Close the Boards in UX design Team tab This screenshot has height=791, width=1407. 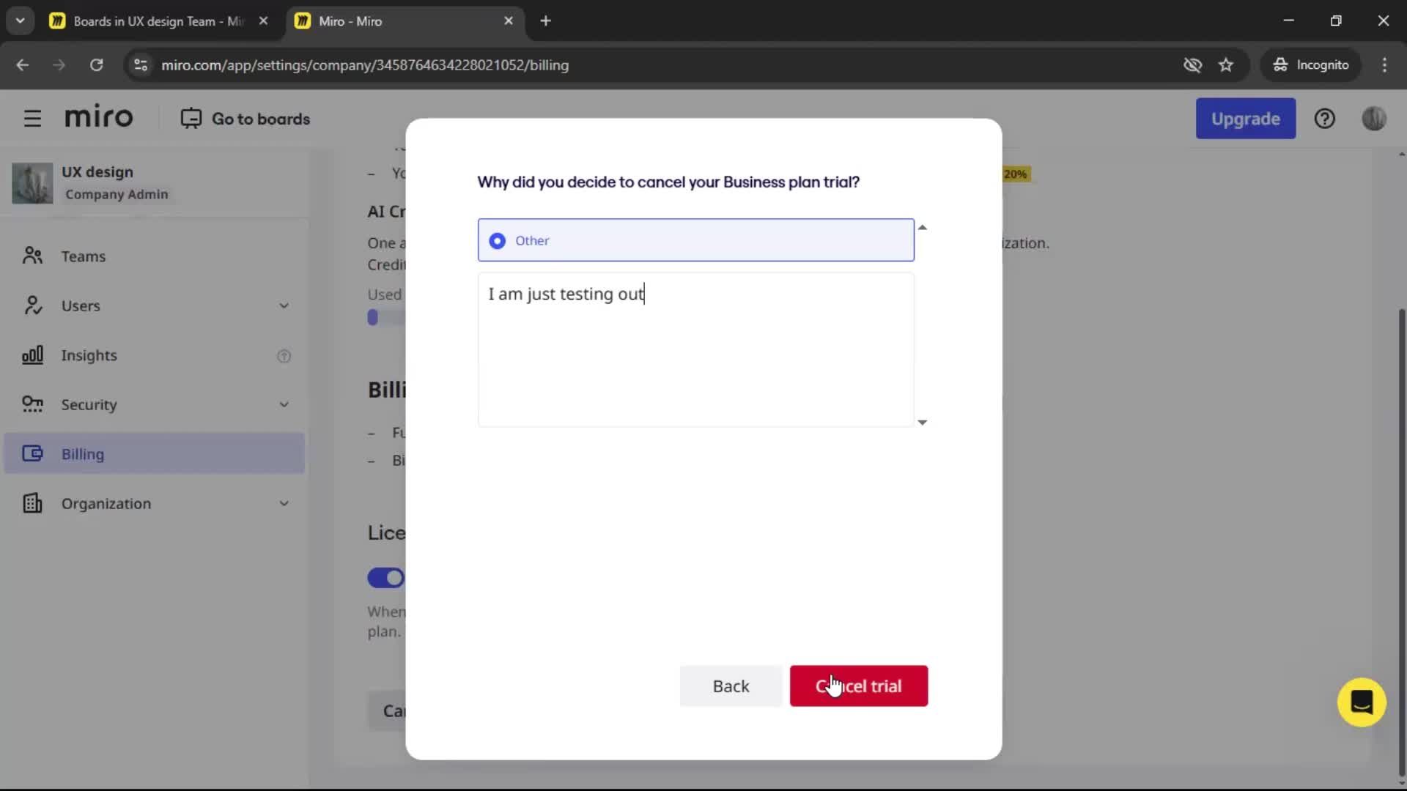pos(263,21)
